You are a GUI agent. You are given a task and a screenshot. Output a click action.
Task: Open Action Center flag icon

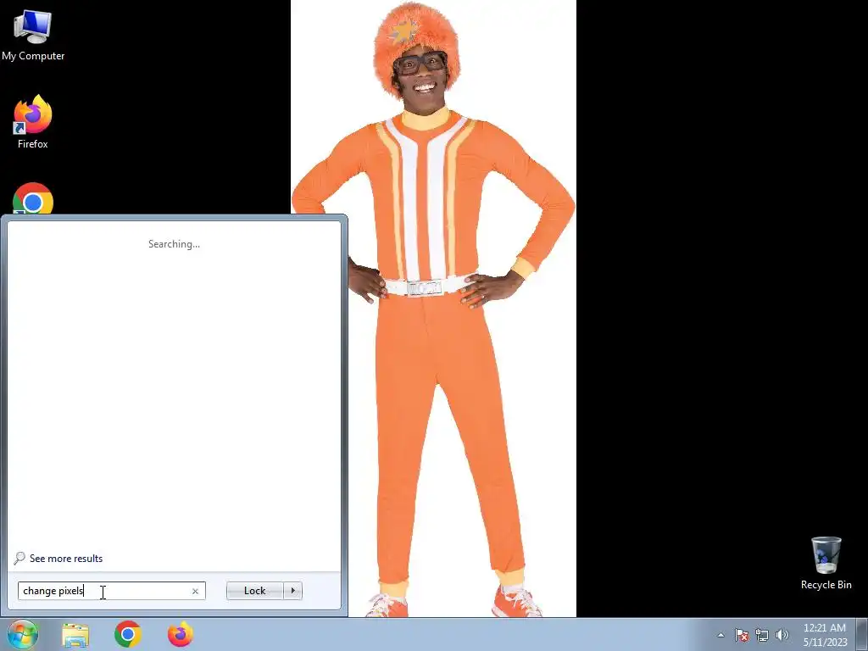pyautogui.click(x=742, y=635)
